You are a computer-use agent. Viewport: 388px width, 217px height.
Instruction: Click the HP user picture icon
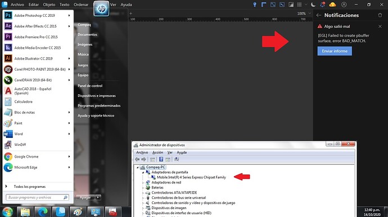[x=101, y=8]
